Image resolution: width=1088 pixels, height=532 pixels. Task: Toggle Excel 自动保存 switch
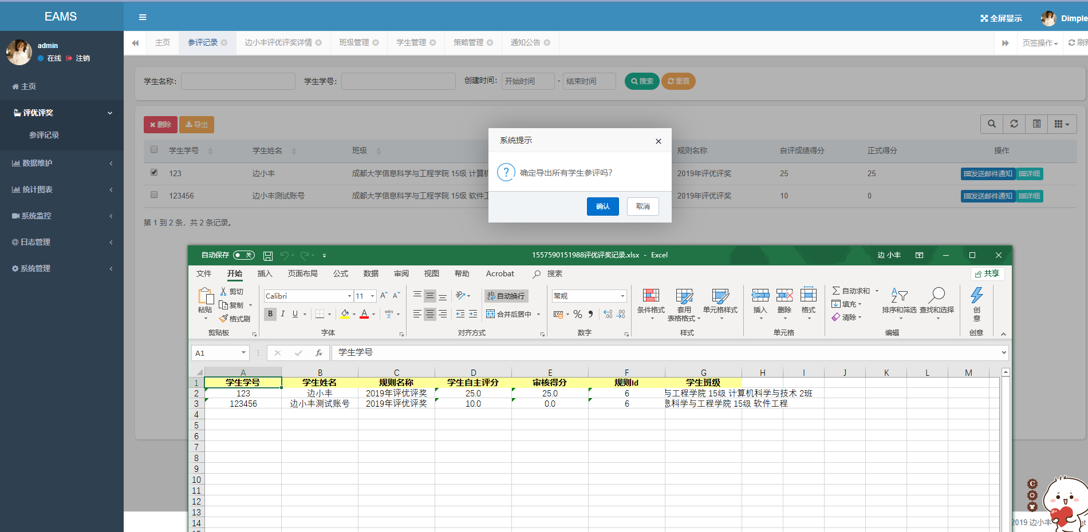[x=244, y=255]
